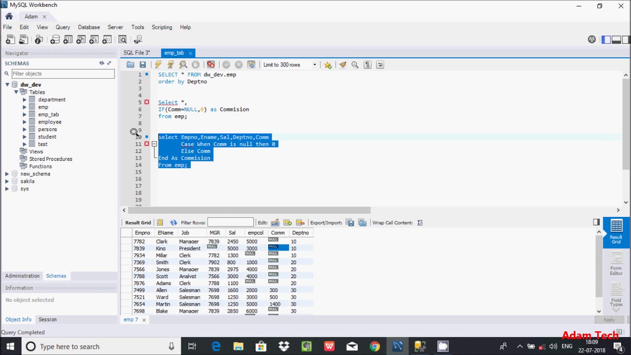631x355 pixels.
Task: Toggle result panel side pane icon
Action: pos(596,222)
